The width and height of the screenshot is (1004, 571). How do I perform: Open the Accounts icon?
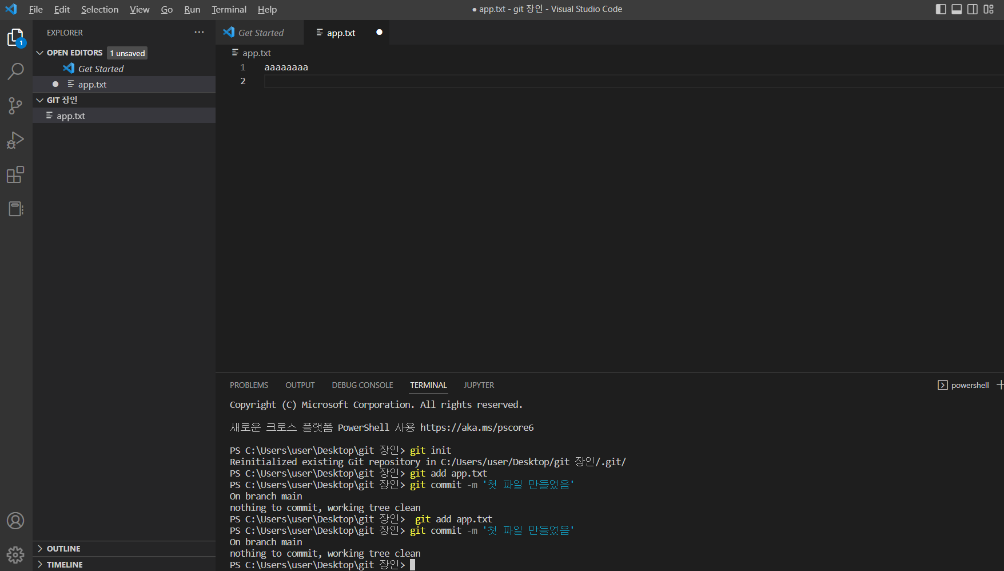15,521
